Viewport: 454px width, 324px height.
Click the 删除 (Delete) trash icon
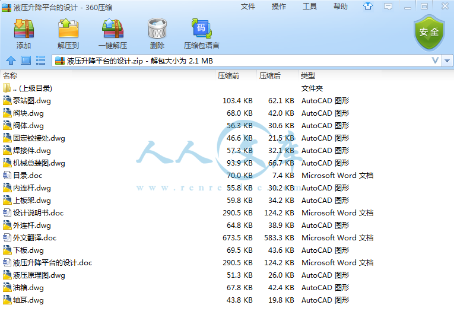pyautogui.click(x=157, y=28)
